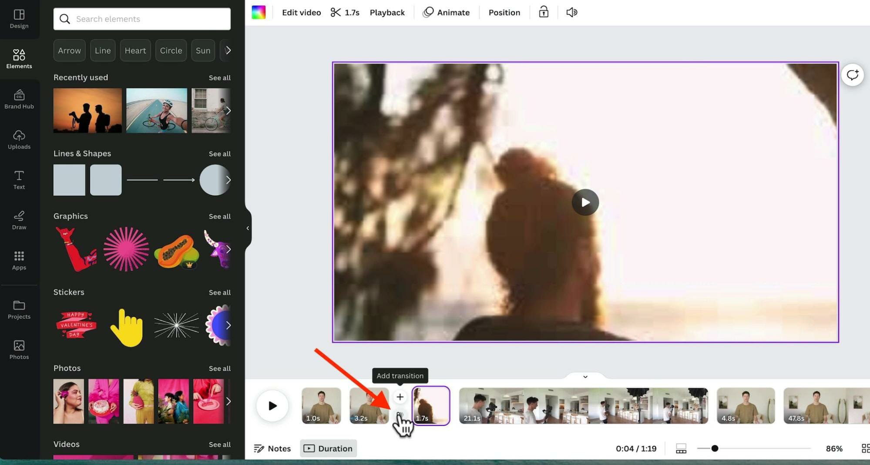Open Brand Hub from the sidebar
Viewport: 870px width, 465px height.
click(x=19, y=99)
